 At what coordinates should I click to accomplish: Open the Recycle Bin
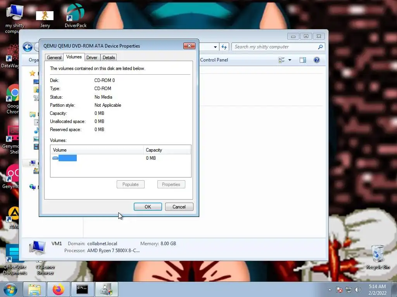pos(378,257)
